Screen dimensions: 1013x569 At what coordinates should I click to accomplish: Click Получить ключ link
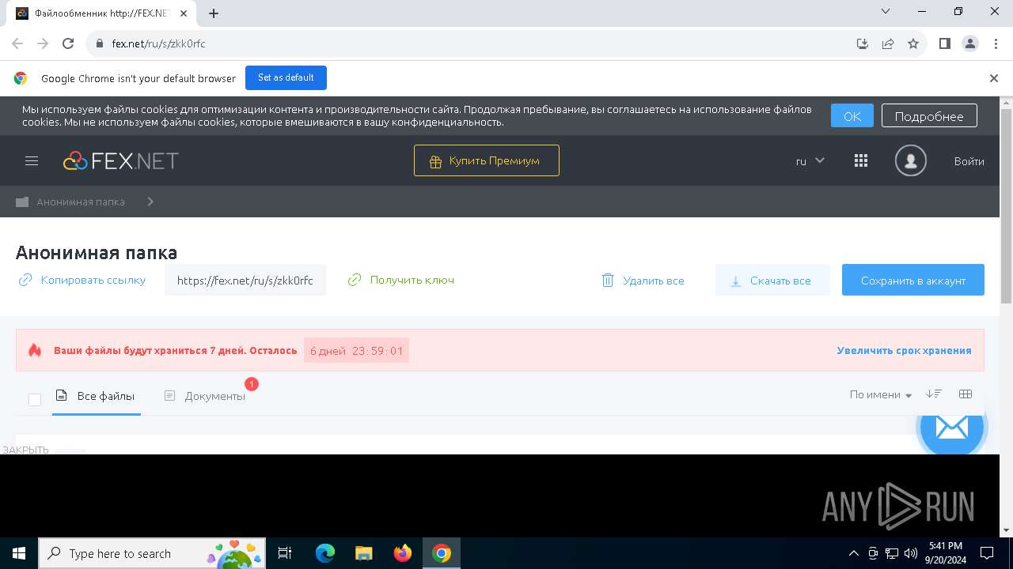click(x=401, y=280)
